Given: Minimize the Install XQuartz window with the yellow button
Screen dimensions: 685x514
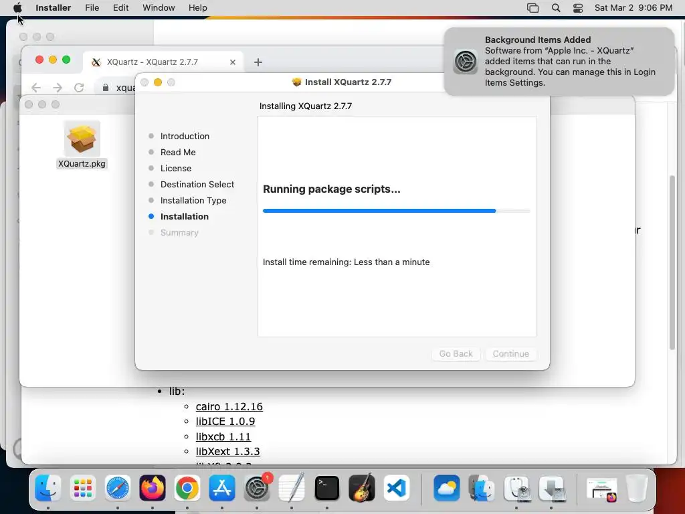Looking at the screenshot, I should pyautogui.click(x=158, y=82).
